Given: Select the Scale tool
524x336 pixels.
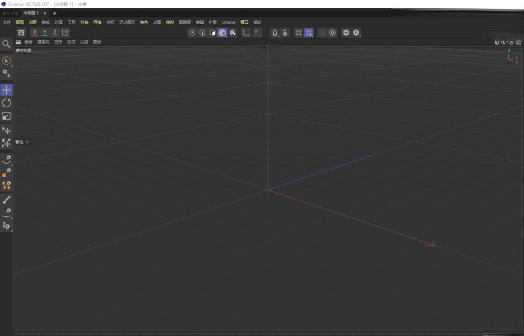Looking at the screenshot, I should pos(6,116).
